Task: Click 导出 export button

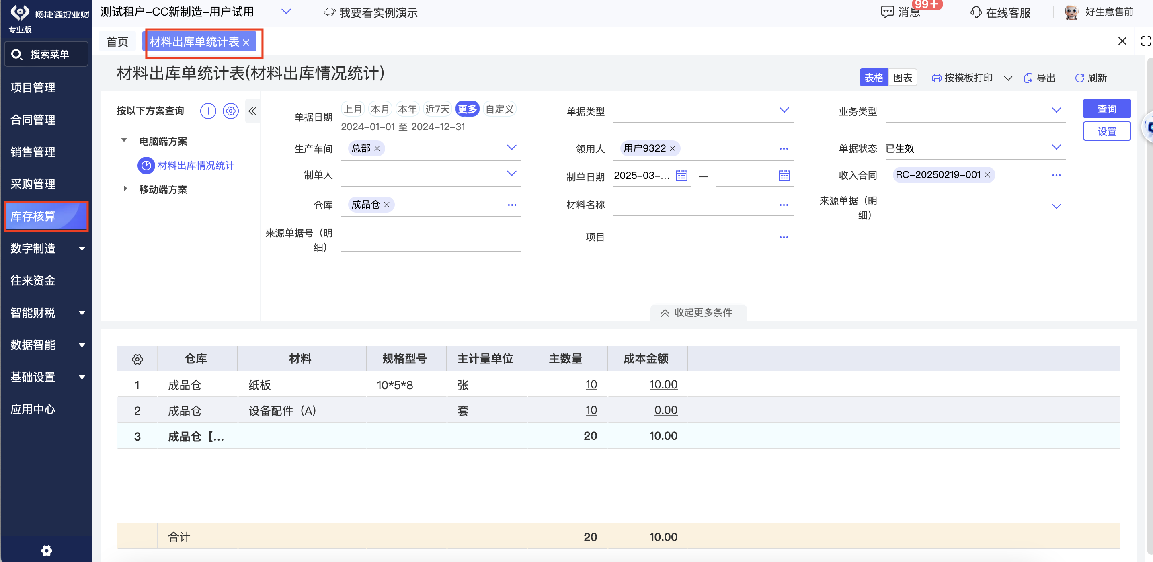Action: coord(1040,78)
